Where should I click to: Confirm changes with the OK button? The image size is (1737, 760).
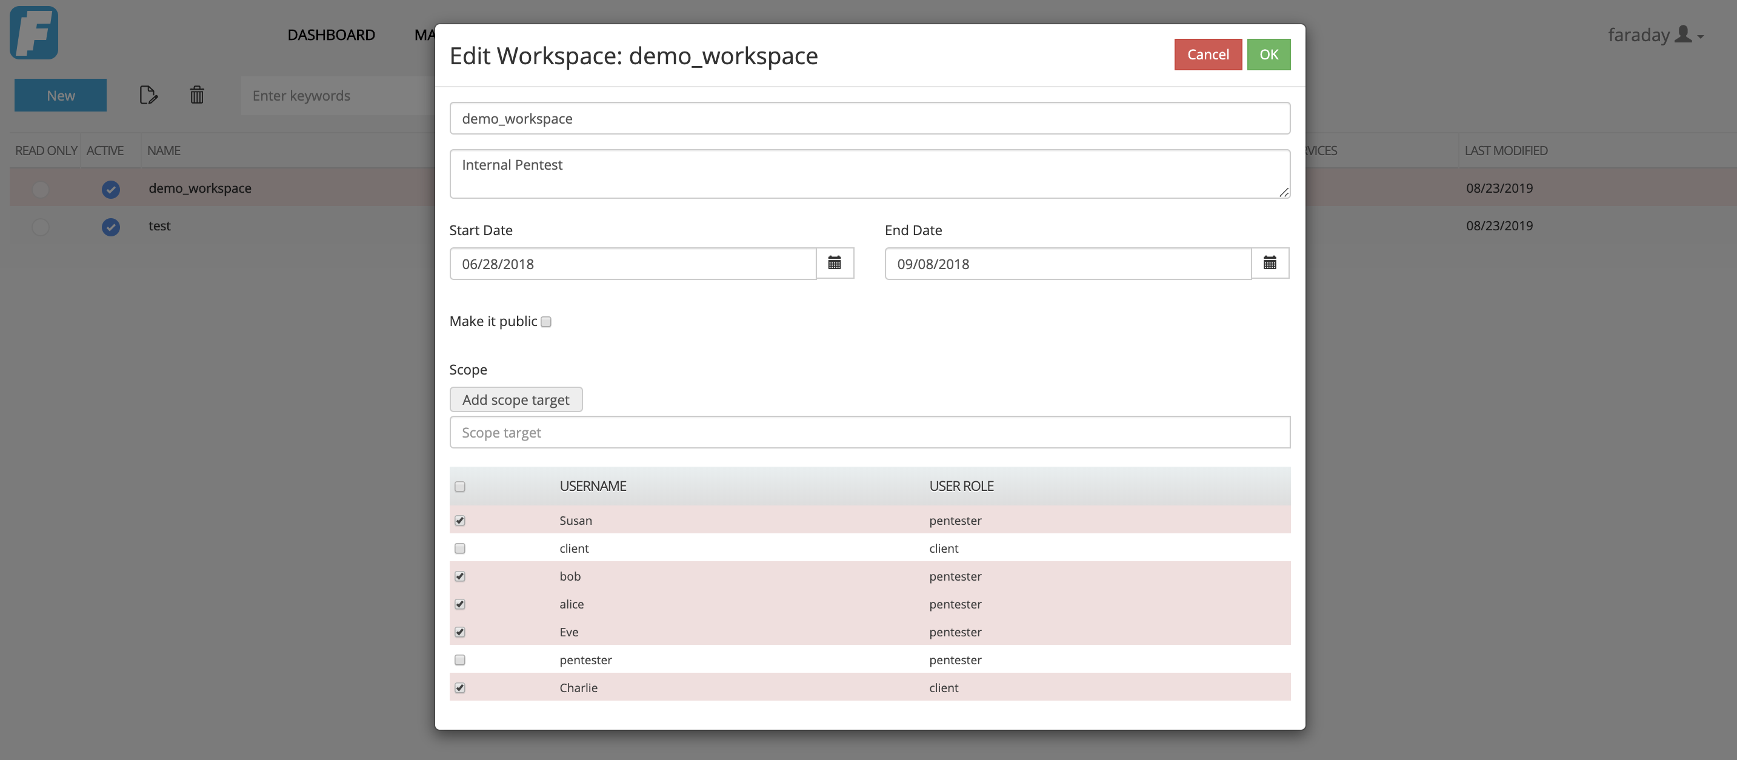[x=1269, y=54]
